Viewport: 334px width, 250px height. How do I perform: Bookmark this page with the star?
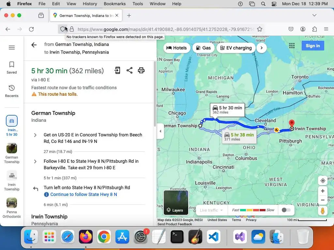click(x=259, y=29)
